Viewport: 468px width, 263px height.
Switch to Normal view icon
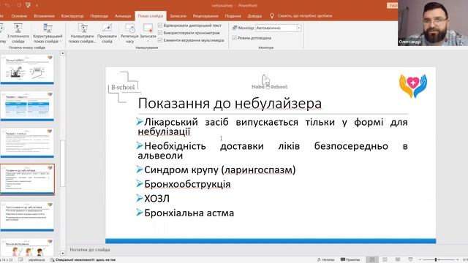tap(372, 260)
